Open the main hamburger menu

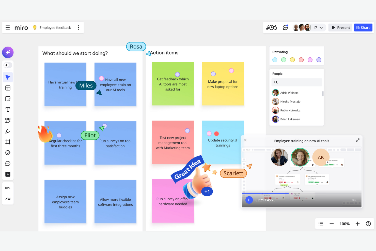(8, 27)
